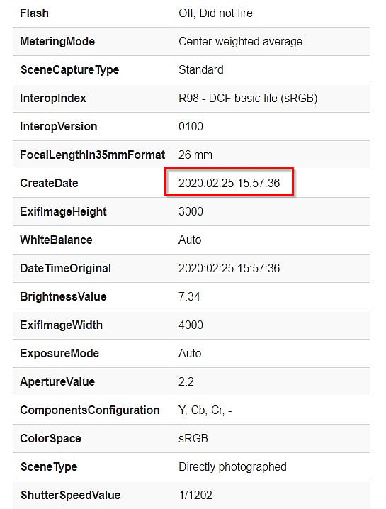
Task: Select the InteropIndex R98 value text
Action: click(x=248, y=98)
